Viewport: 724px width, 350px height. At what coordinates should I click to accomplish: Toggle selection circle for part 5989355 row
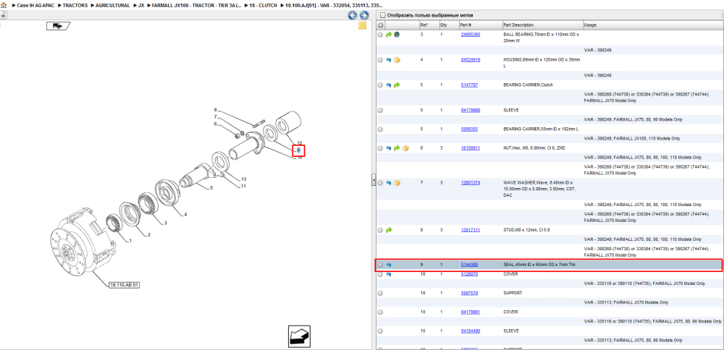[x=381, y=129]
